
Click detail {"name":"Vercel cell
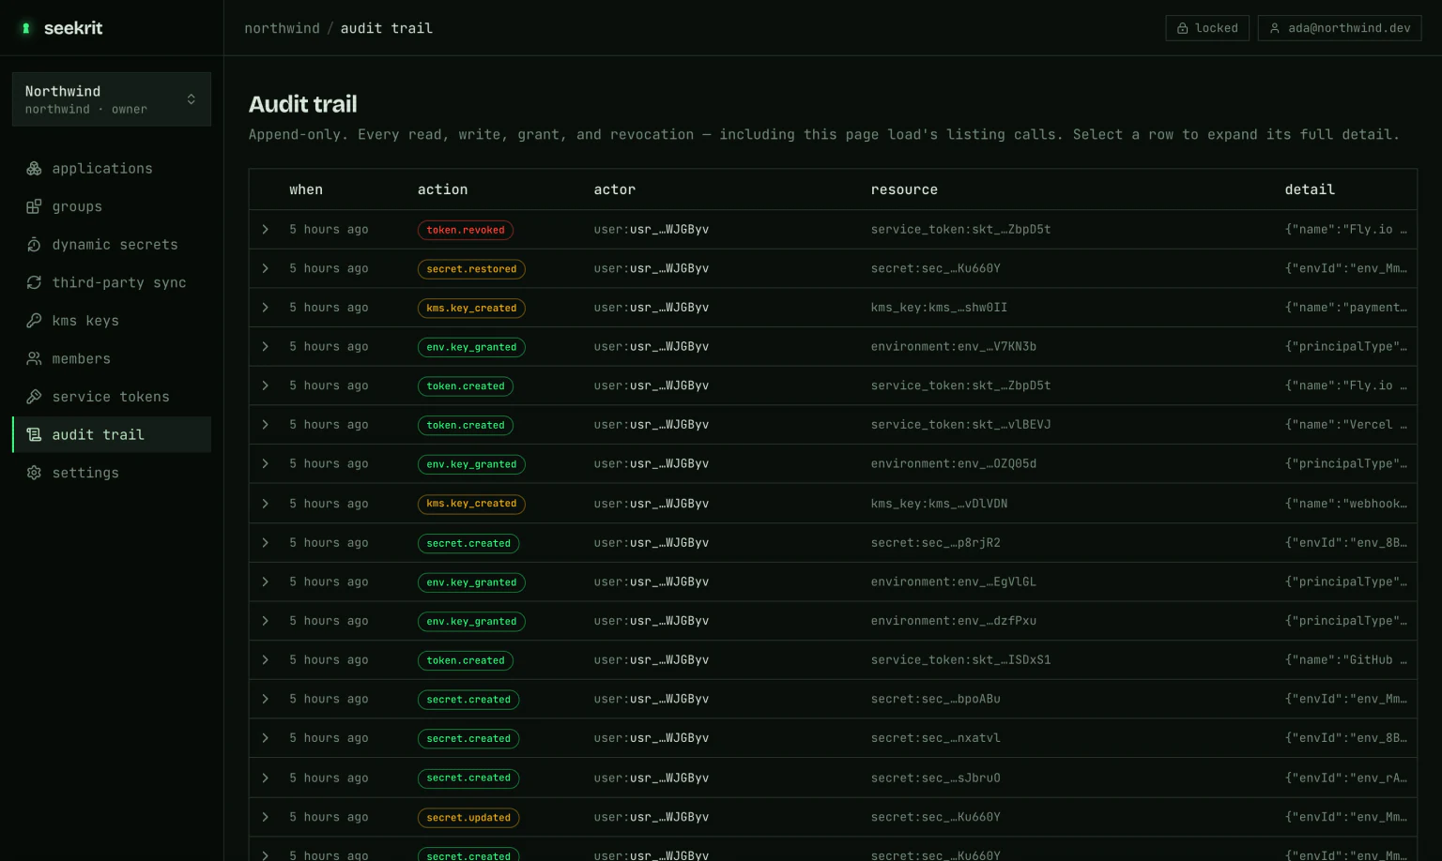pos(1345,425)
